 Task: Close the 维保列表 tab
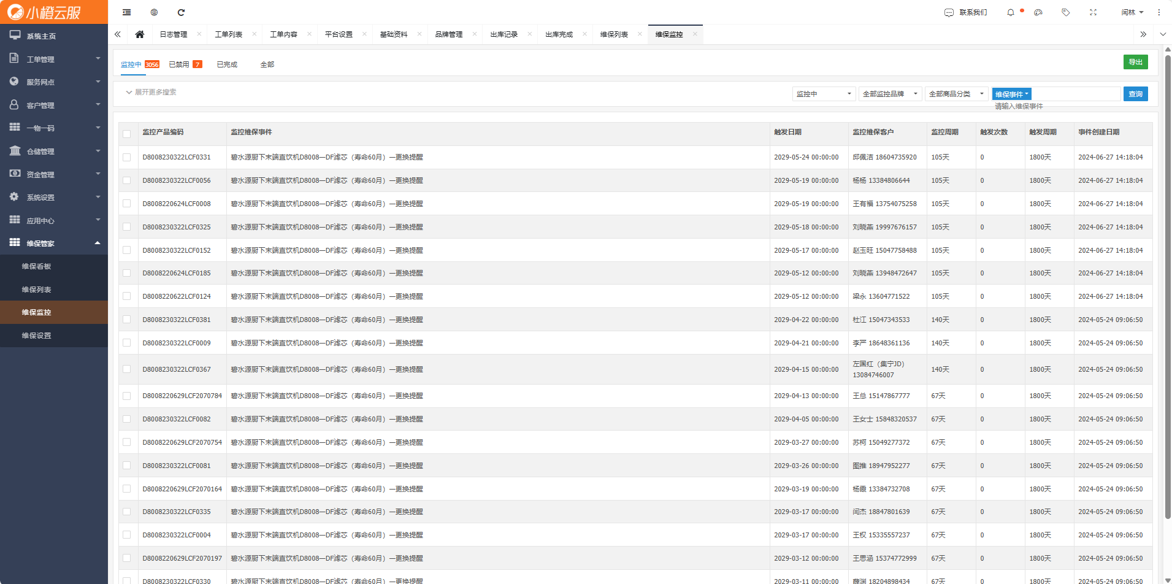pos(640,34)
